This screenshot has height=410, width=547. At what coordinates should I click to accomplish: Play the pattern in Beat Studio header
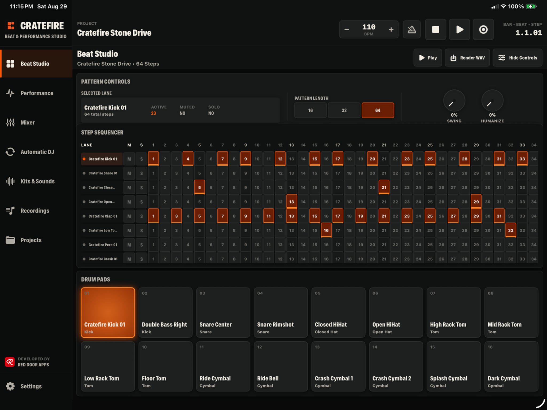coord(428,58)
